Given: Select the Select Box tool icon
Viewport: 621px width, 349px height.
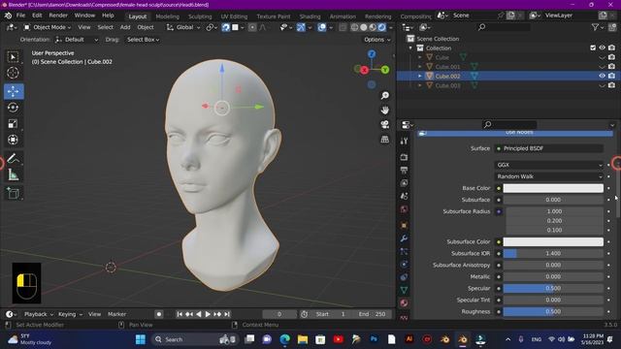Looking at the screenshot, I should [x=13, y=57].
